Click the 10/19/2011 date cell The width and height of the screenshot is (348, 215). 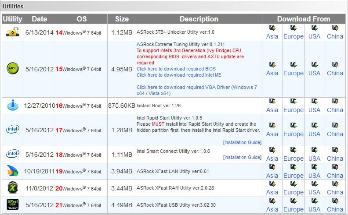[39, 171]
